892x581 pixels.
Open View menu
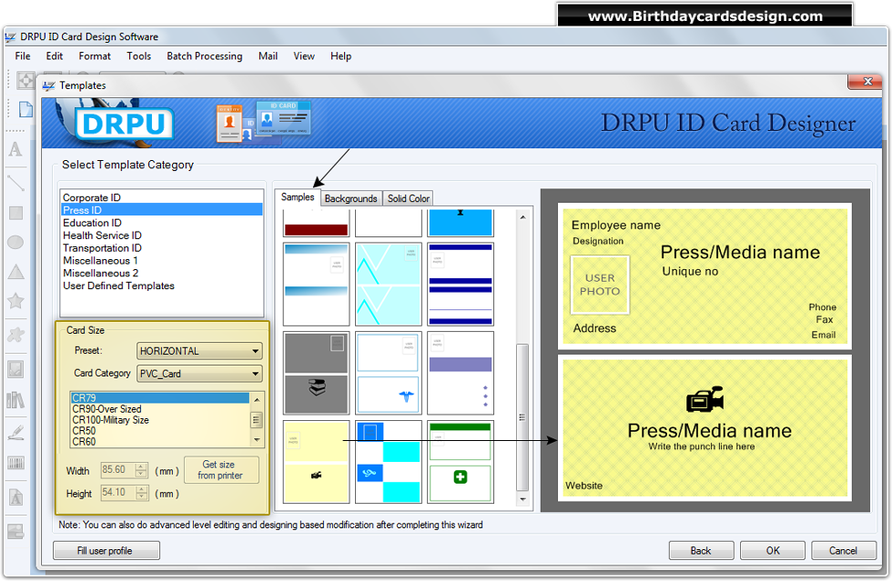click(304, 55)
